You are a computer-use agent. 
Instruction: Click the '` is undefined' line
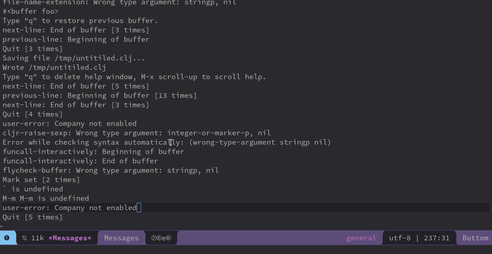coord(32,189)
